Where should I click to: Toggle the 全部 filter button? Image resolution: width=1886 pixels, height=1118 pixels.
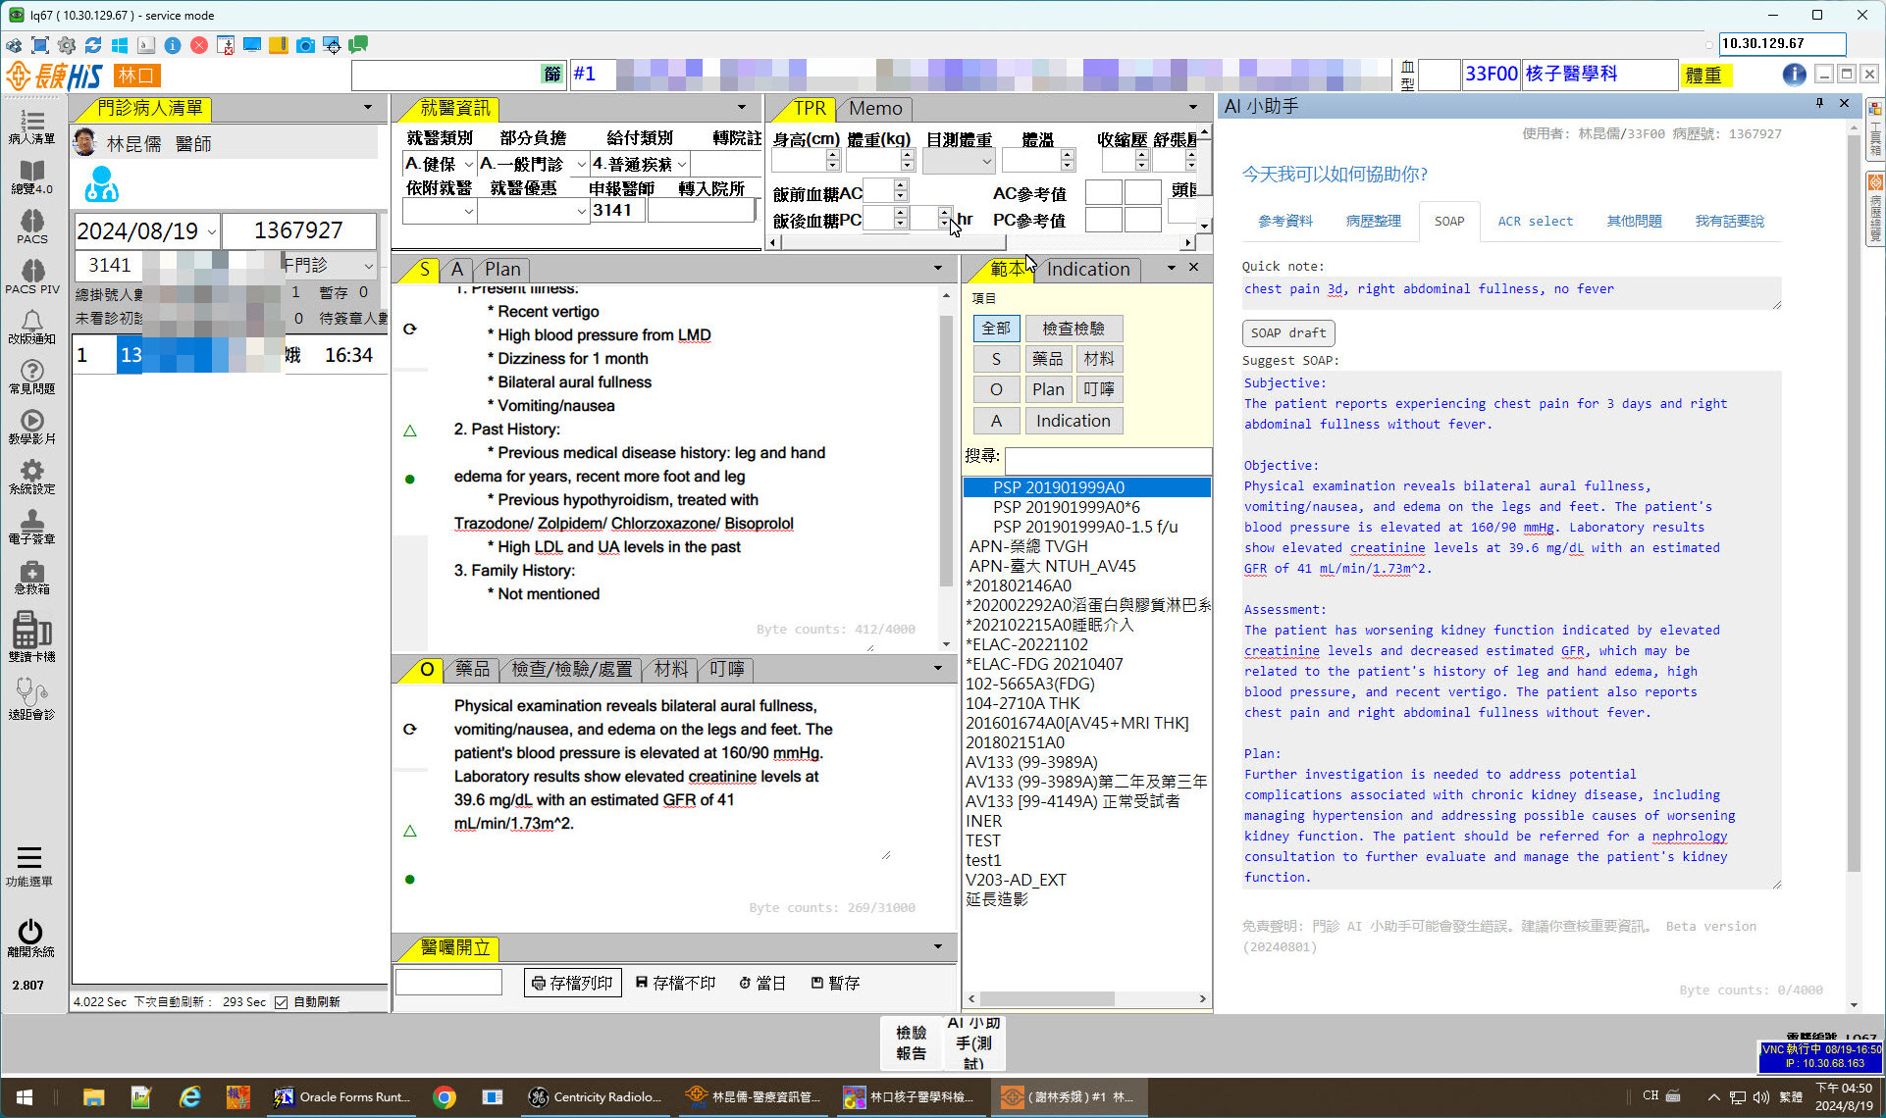coord(996,329)
